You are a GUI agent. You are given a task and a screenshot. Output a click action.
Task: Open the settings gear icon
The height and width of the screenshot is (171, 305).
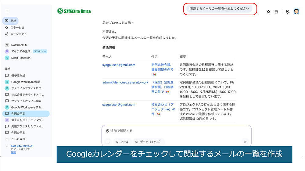287,12
